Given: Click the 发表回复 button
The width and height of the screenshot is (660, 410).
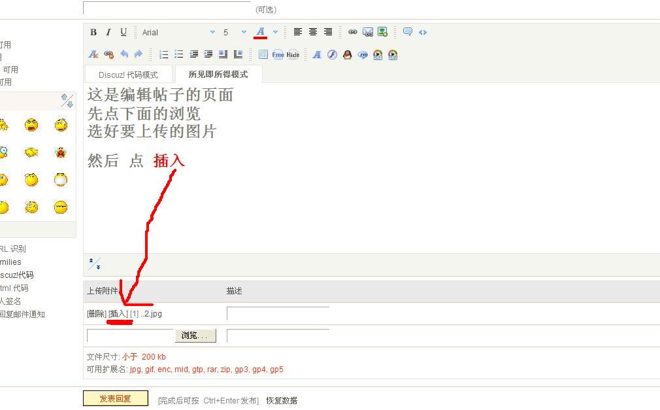Looking at the screenshot, I should (x=115, y=398).
